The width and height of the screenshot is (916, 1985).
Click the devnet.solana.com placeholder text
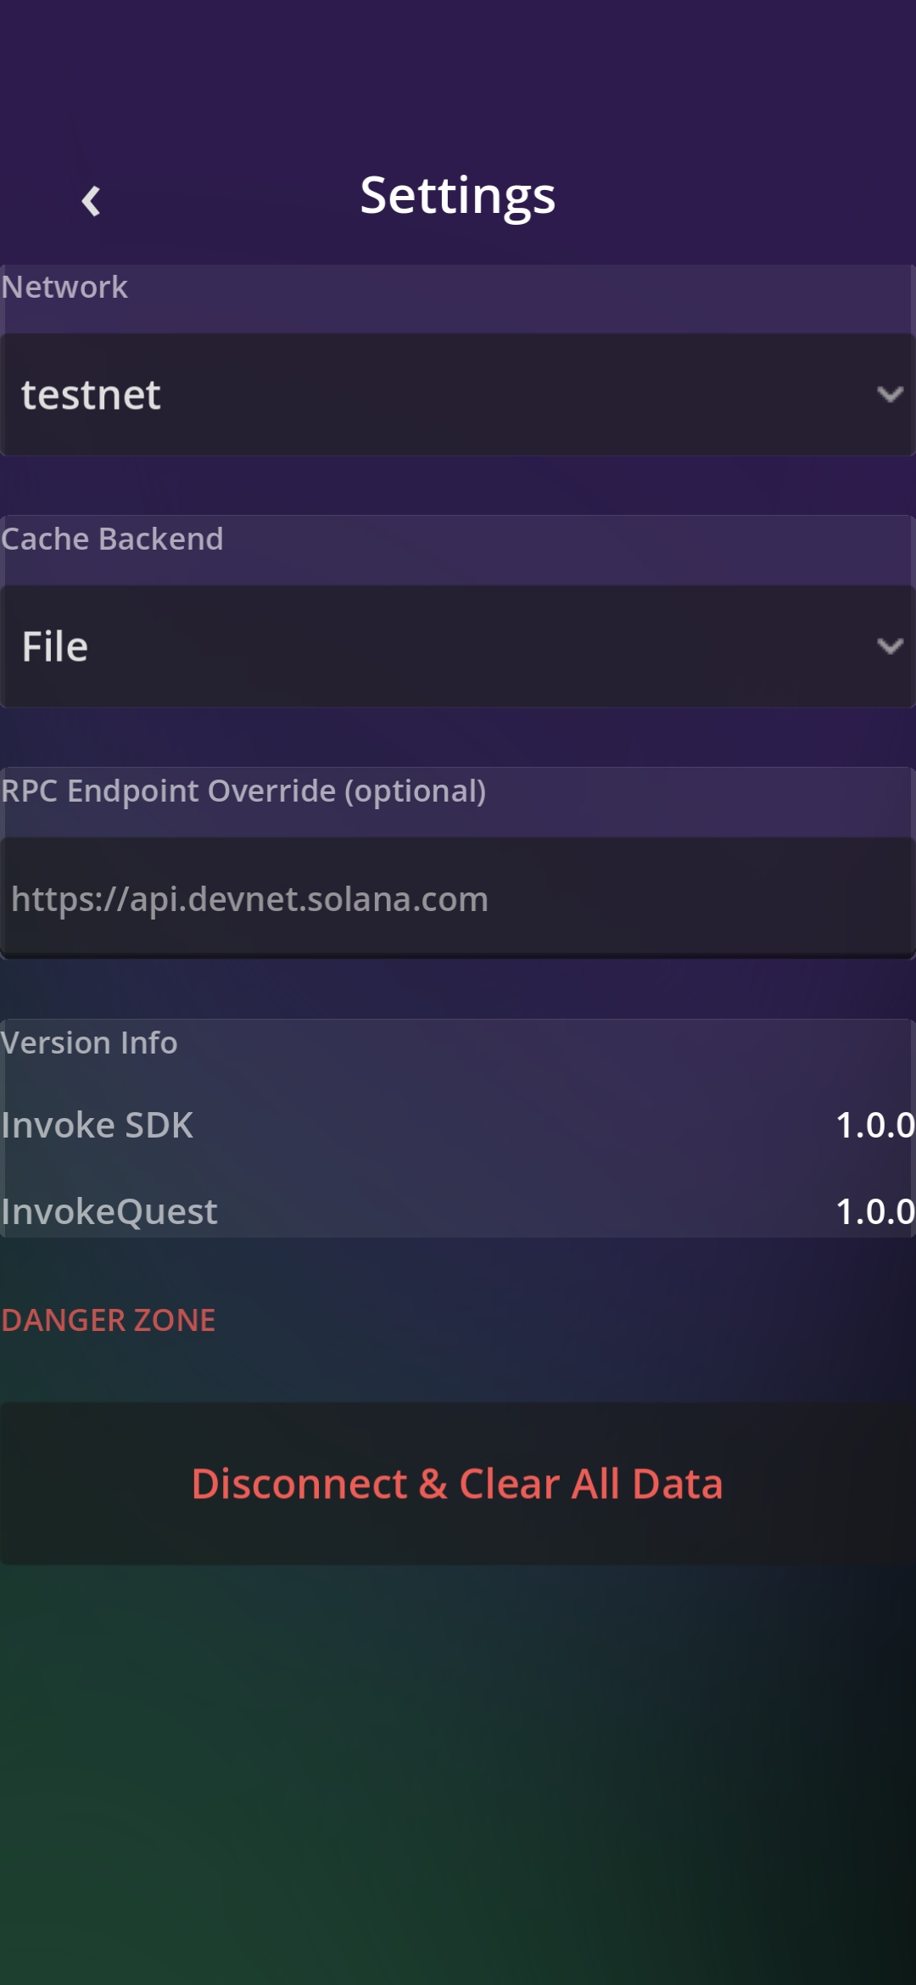[250, 899]
